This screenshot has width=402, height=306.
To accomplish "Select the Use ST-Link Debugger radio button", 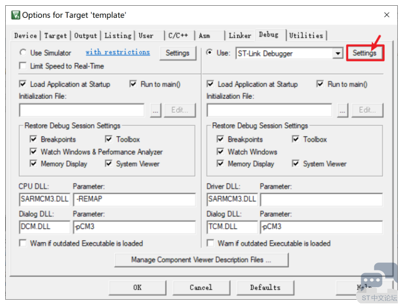I will (209, 52).
